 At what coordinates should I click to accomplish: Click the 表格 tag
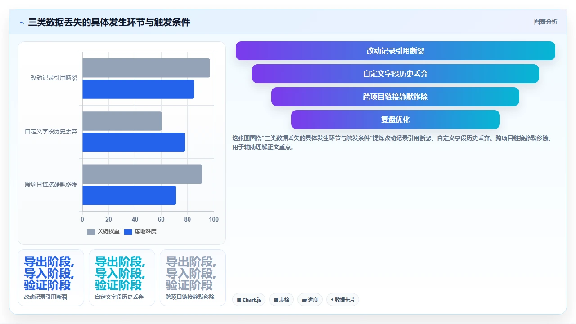pos(281,300)
